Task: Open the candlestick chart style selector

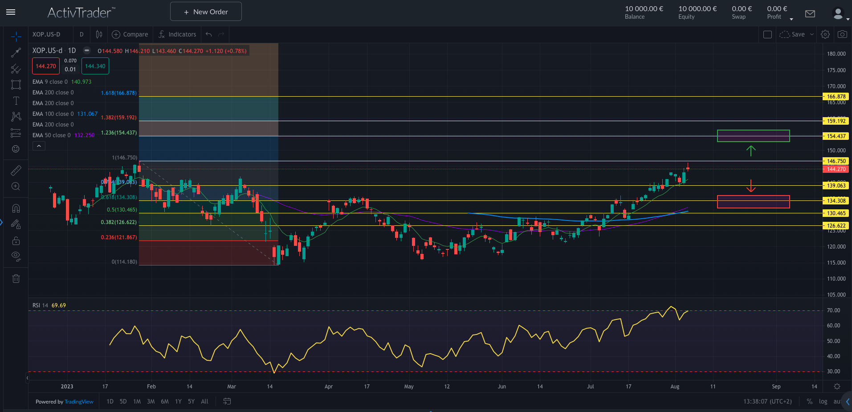Action: point(99,34)
